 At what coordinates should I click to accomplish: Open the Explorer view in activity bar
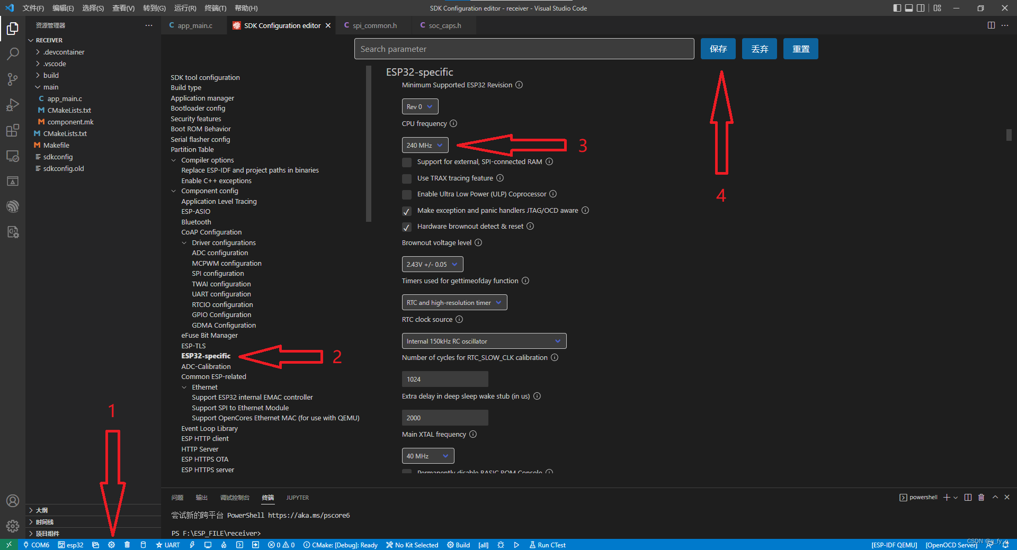pos(13,28)
